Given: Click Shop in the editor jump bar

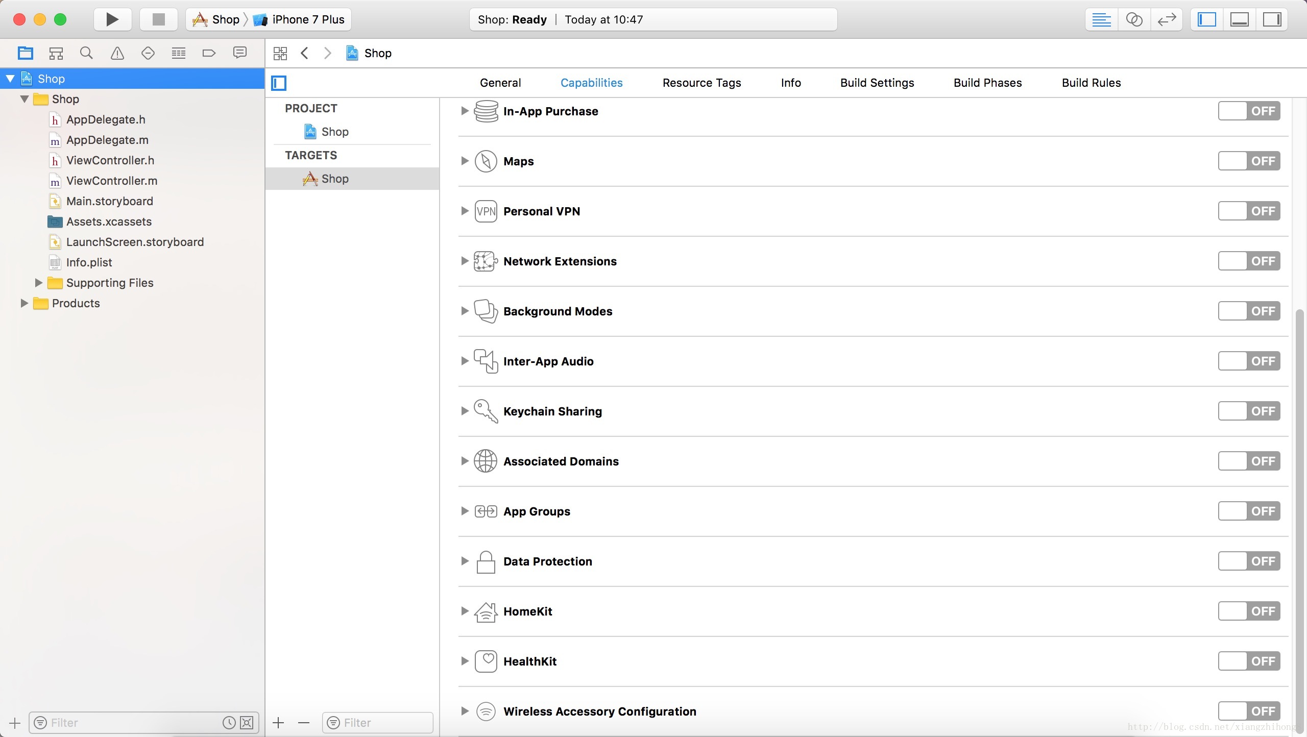Looking at the screenshot, I should pos(369,53).
